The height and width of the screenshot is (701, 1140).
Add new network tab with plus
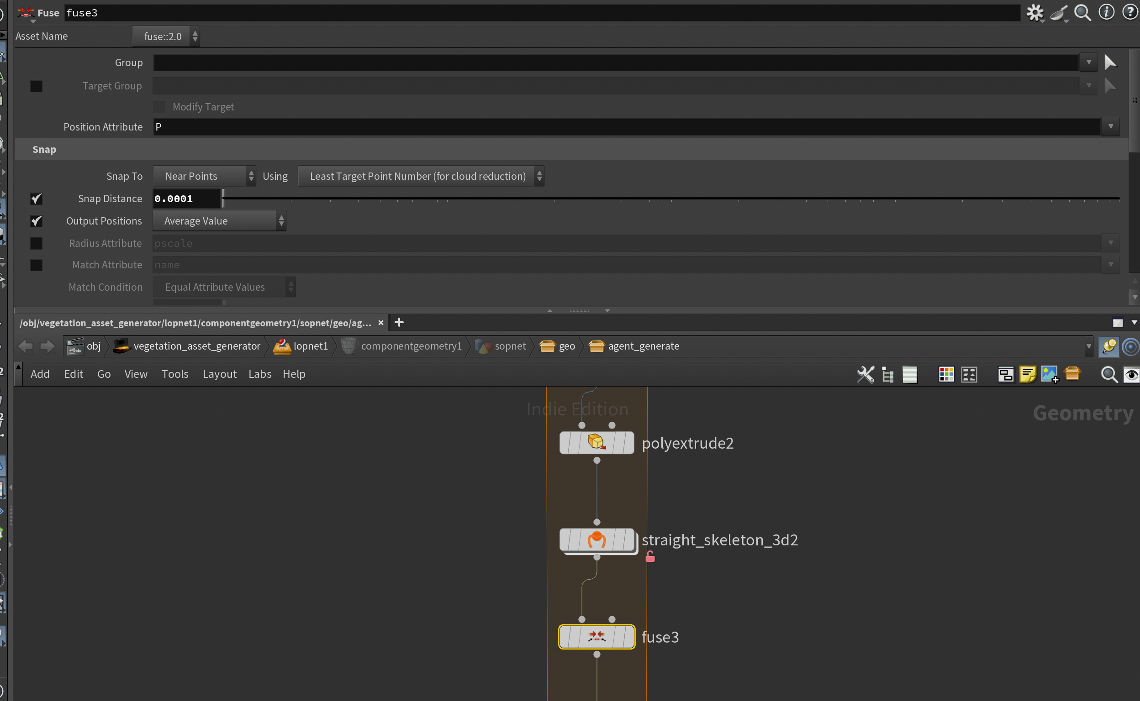399,323
